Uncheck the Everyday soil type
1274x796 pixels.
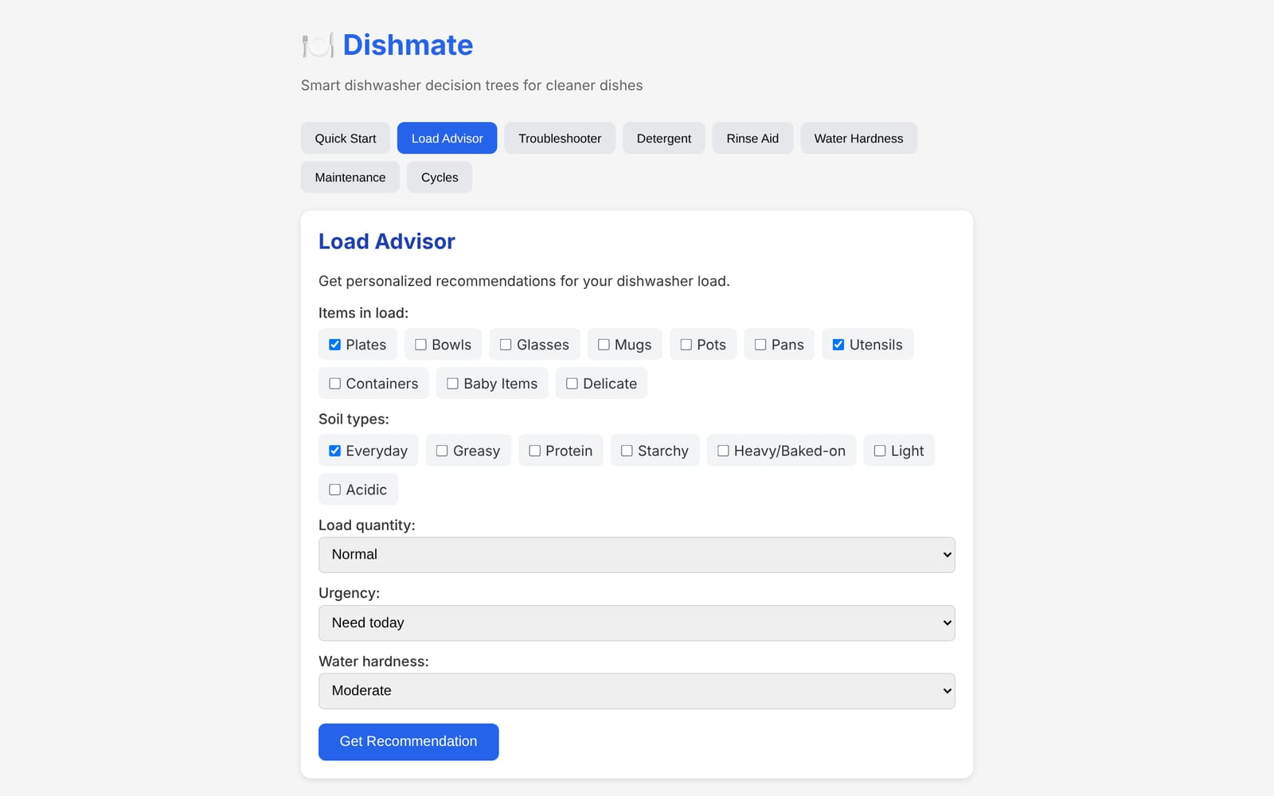(335, 451)
